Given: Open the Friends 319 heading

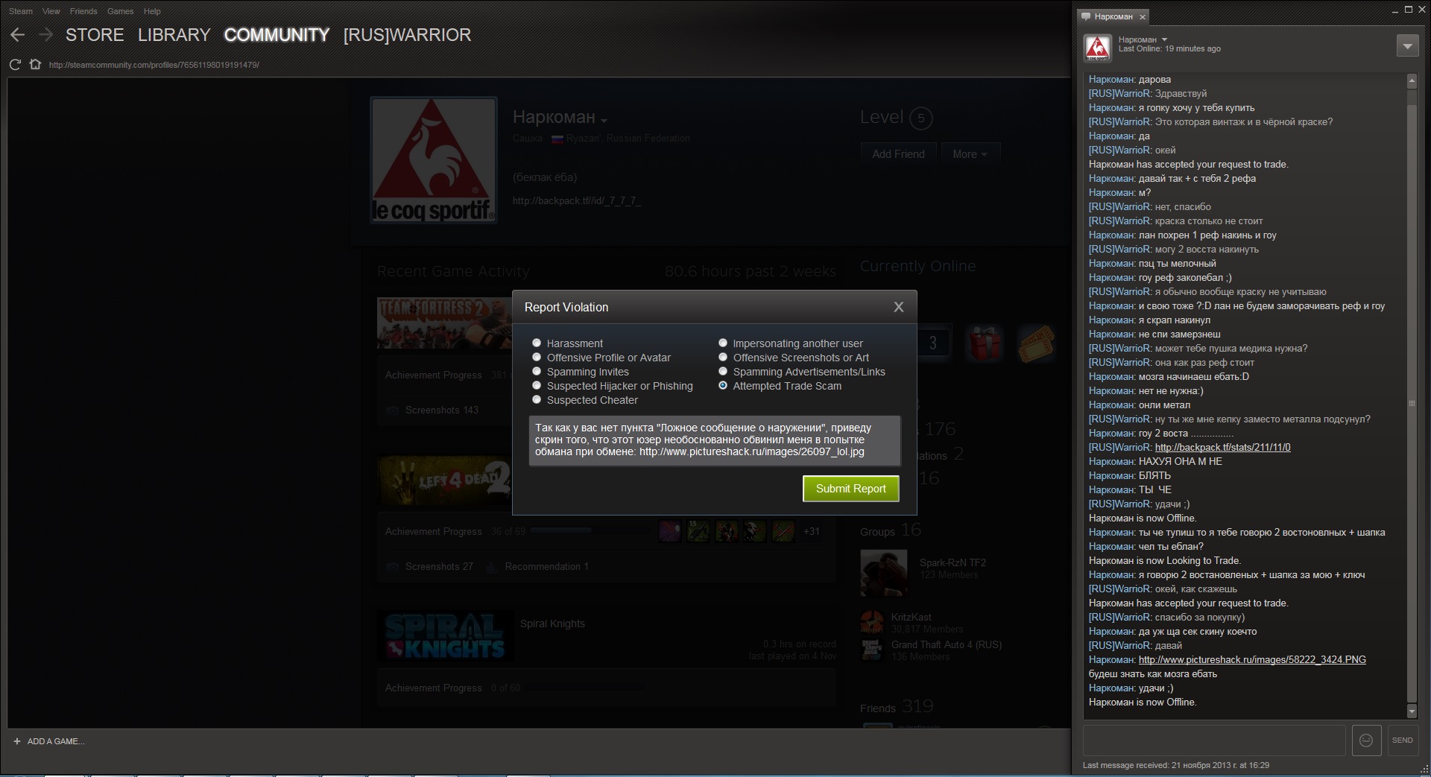Looking at the screenshot, I should coord(897,706).
